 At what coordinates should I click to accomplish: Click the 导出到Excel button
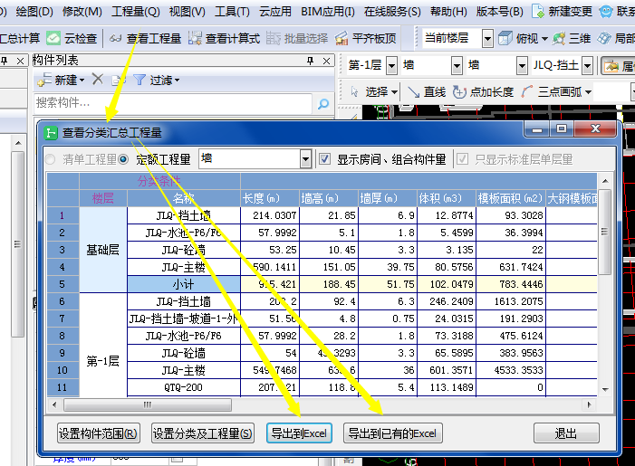299,433
